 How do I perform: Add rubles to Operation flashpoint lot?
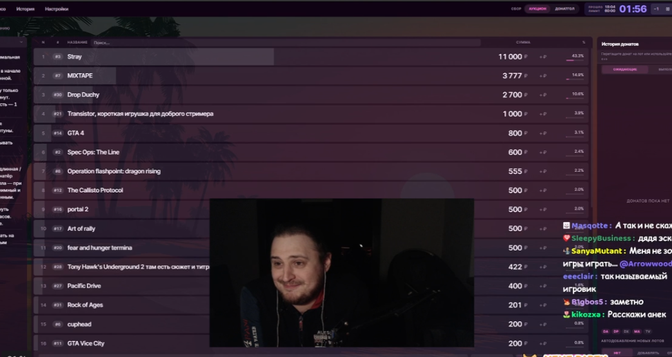(543, 171)
